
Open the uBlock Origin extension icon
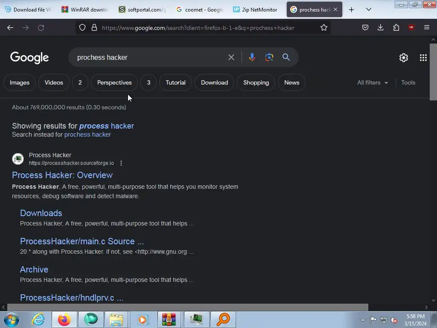point(411,27)
